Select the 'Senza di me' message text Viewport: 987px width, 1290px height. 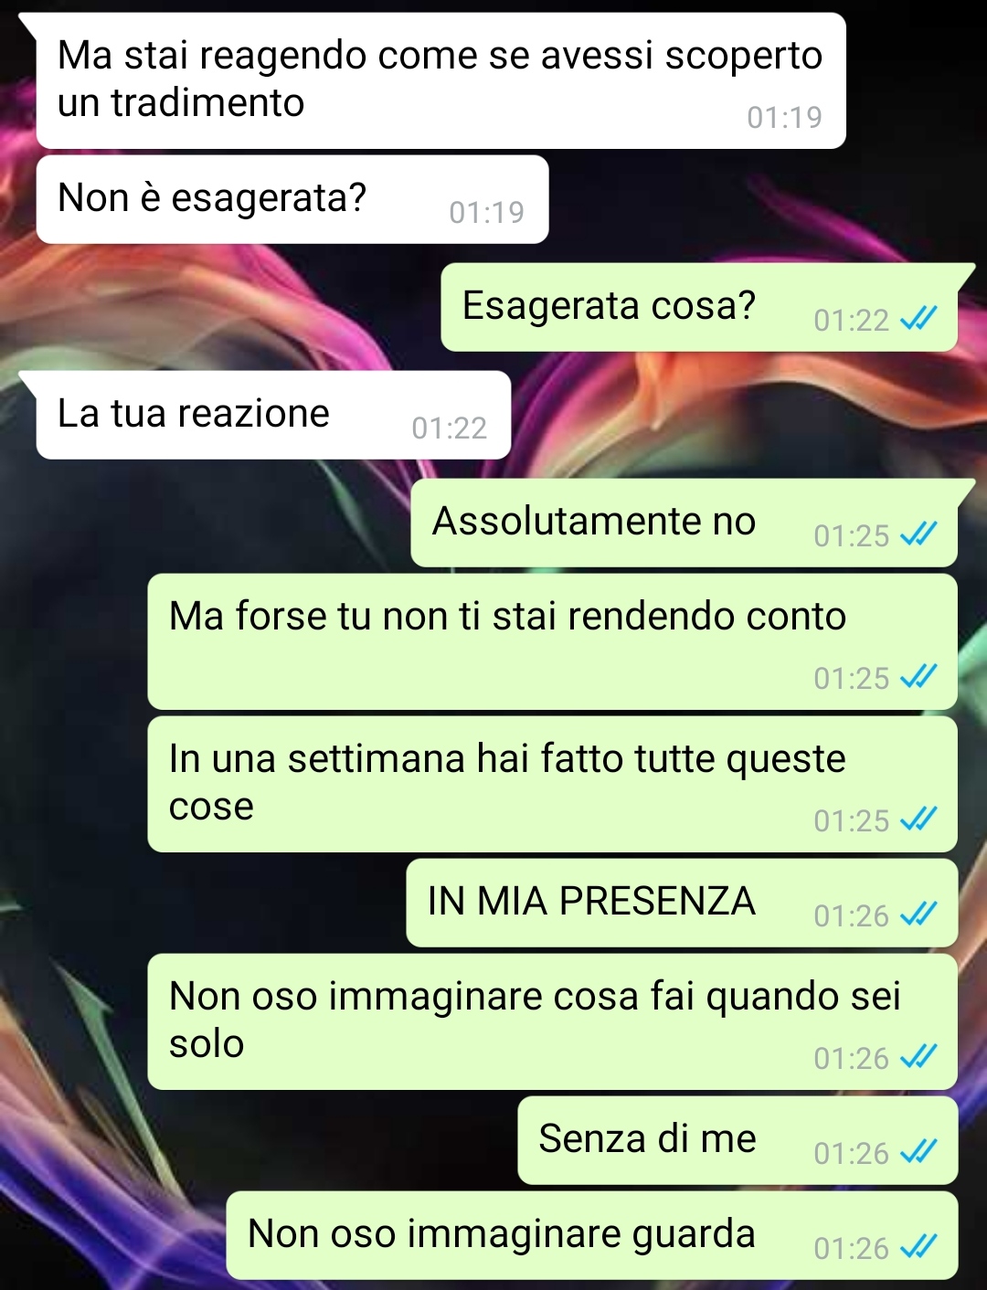[x=647, y=1138]
